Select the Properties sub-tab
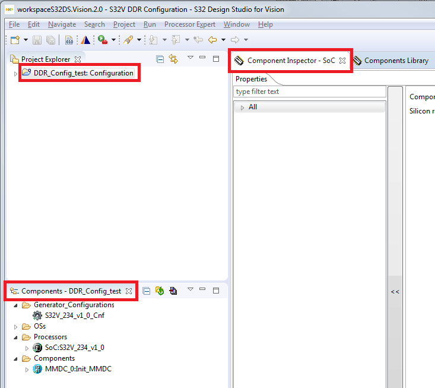The height and width of the screenshot is (388, 435). tap(251, 79)
